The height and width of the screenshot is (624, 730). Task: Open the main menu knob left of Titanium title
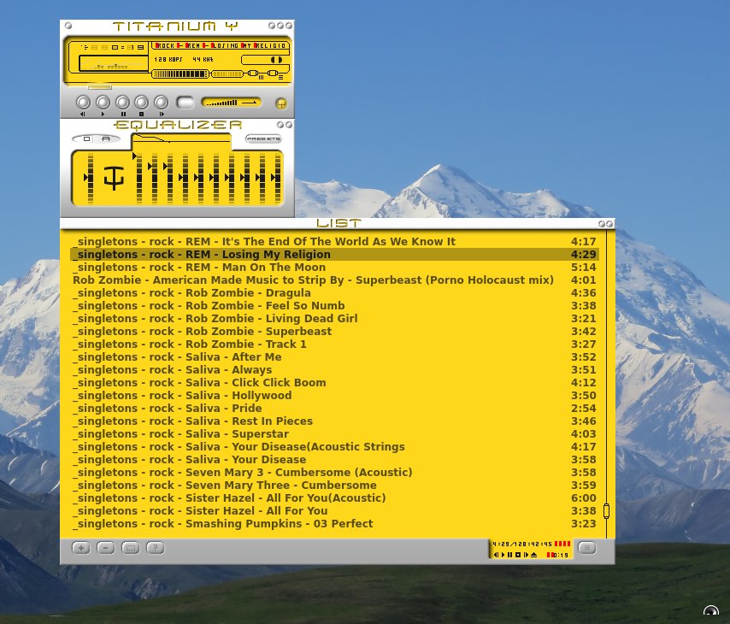click(x=68, y=26)
